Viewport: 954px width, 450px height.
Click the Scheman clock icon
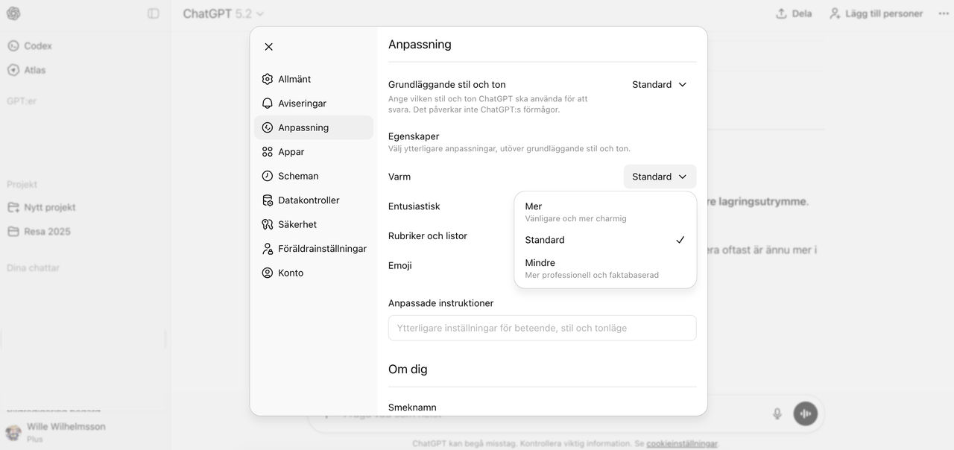click(x=268, y=176)
